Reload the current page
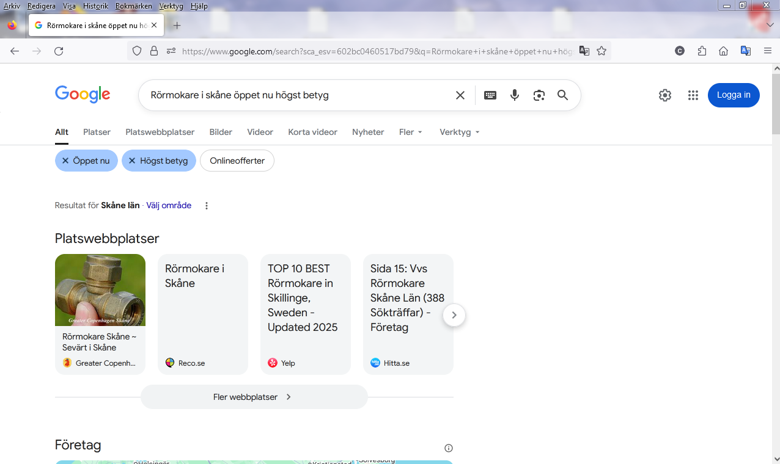780x464 pixels. (59, 51)
